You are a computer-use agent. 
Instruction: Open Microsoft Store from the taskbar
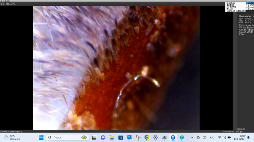point(120,137)
